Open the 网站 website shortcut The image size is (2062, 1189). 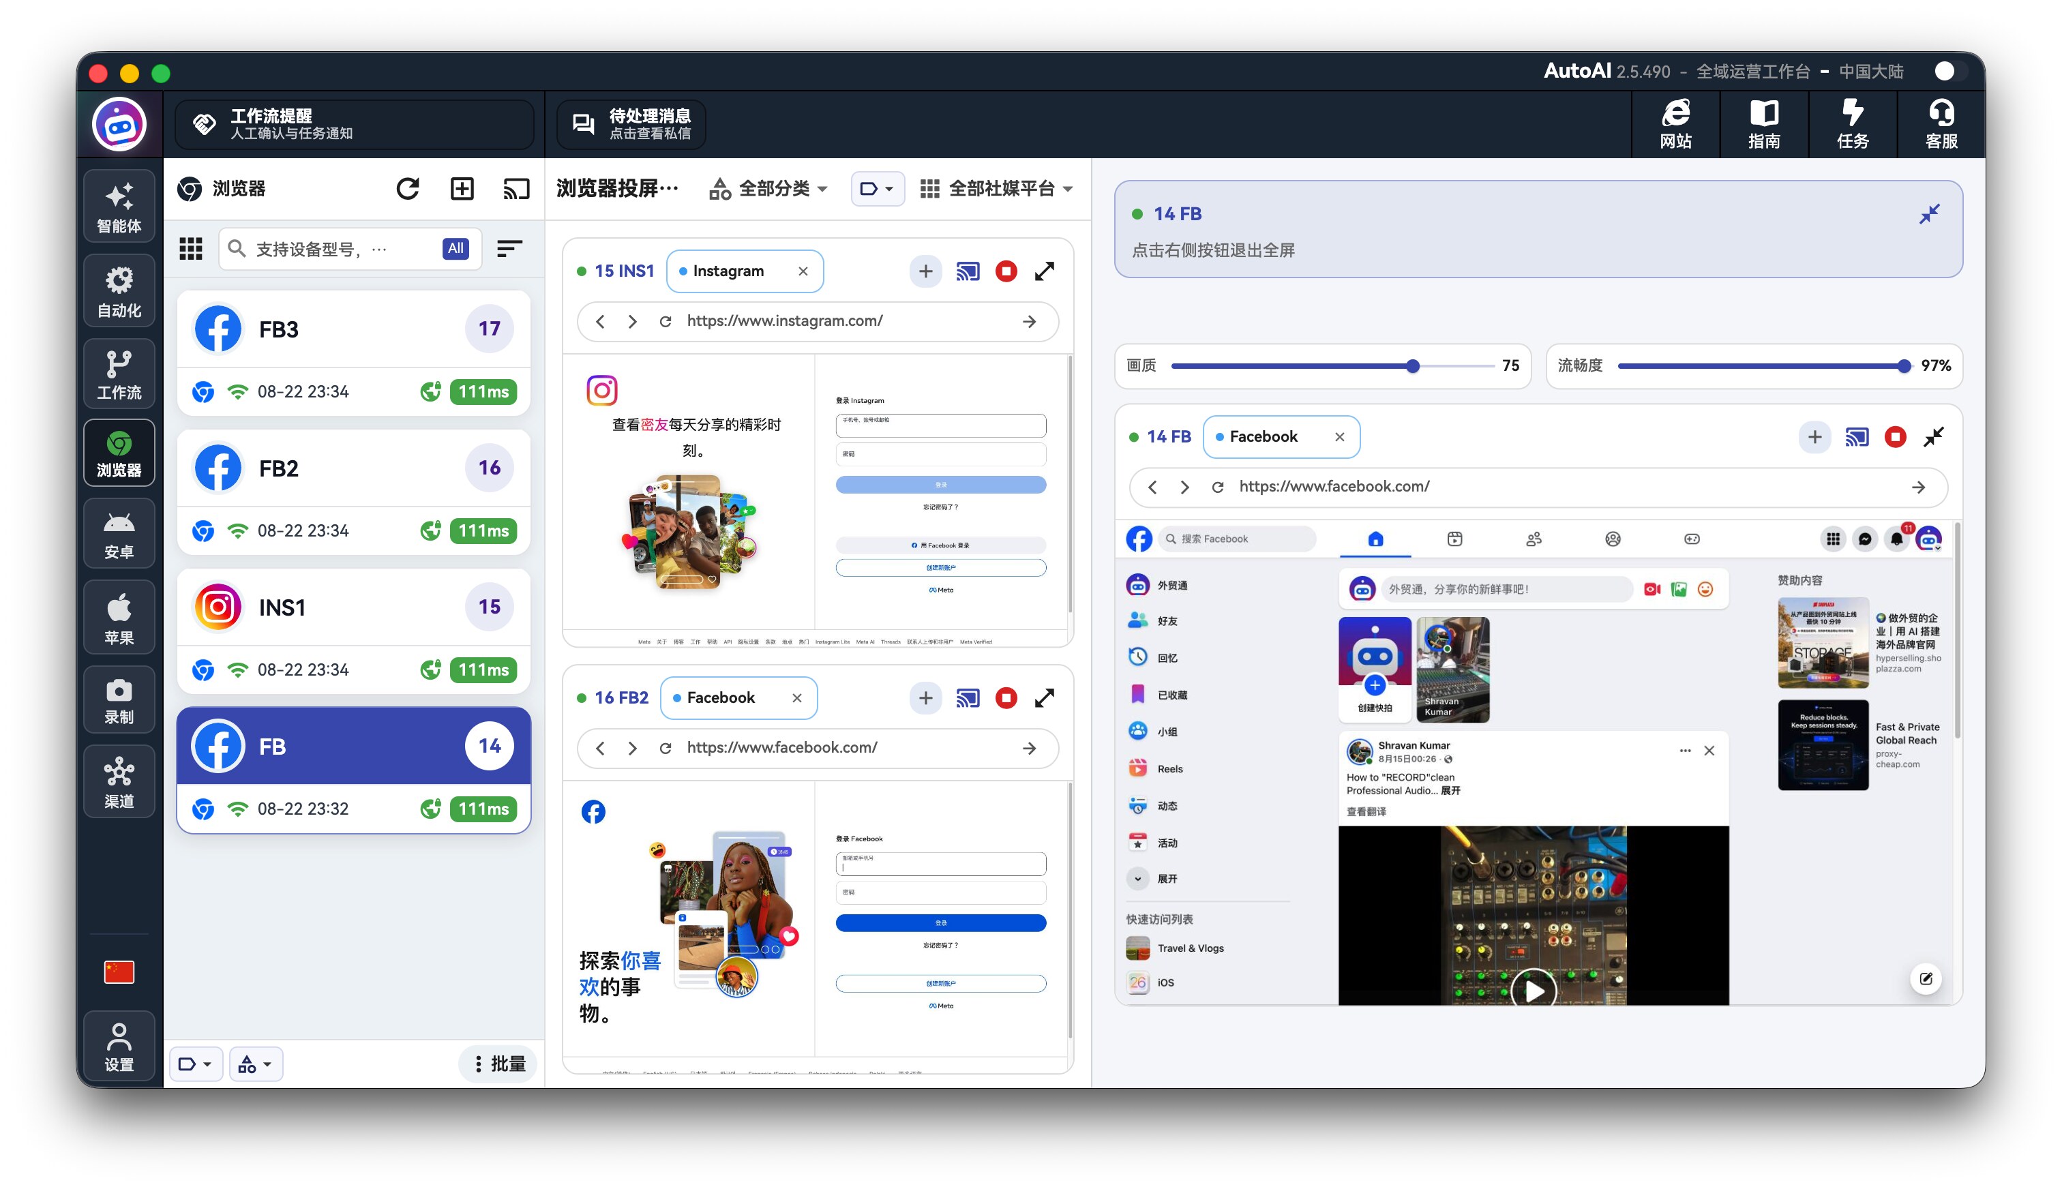(x=1676, y=124)
